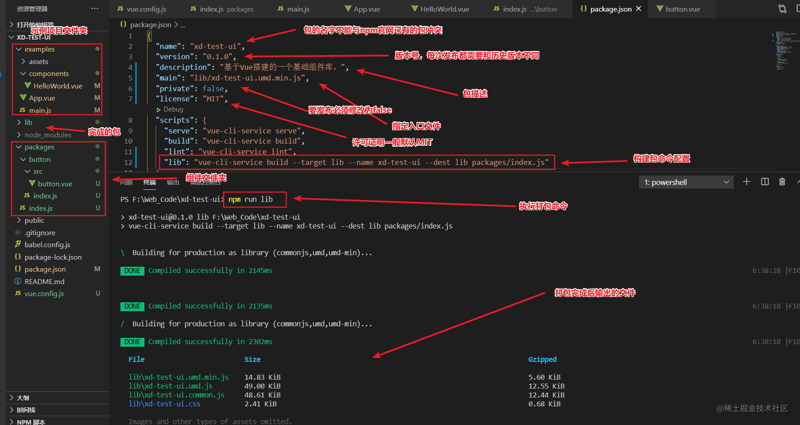Open the App.vue editor tab
Screen dimensions: 800x425
click(367, 9)
